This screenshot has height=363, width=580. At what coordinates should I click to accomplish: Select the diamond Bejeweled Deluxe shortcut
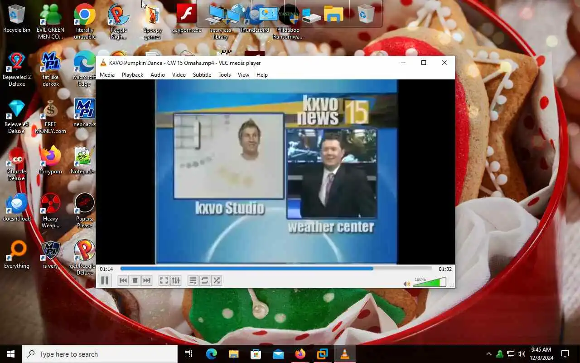pos(17,116)
